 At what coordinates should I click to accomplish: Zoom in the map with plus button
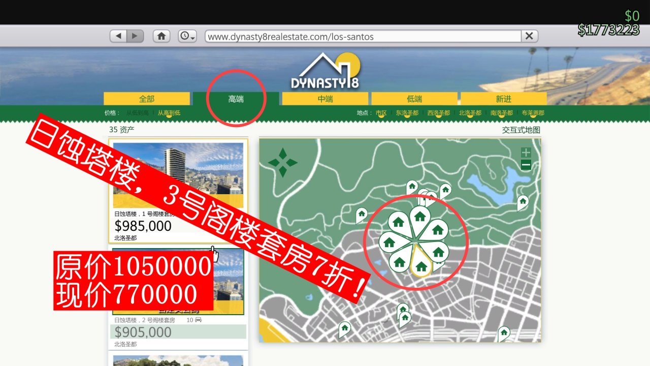point(526,152)
